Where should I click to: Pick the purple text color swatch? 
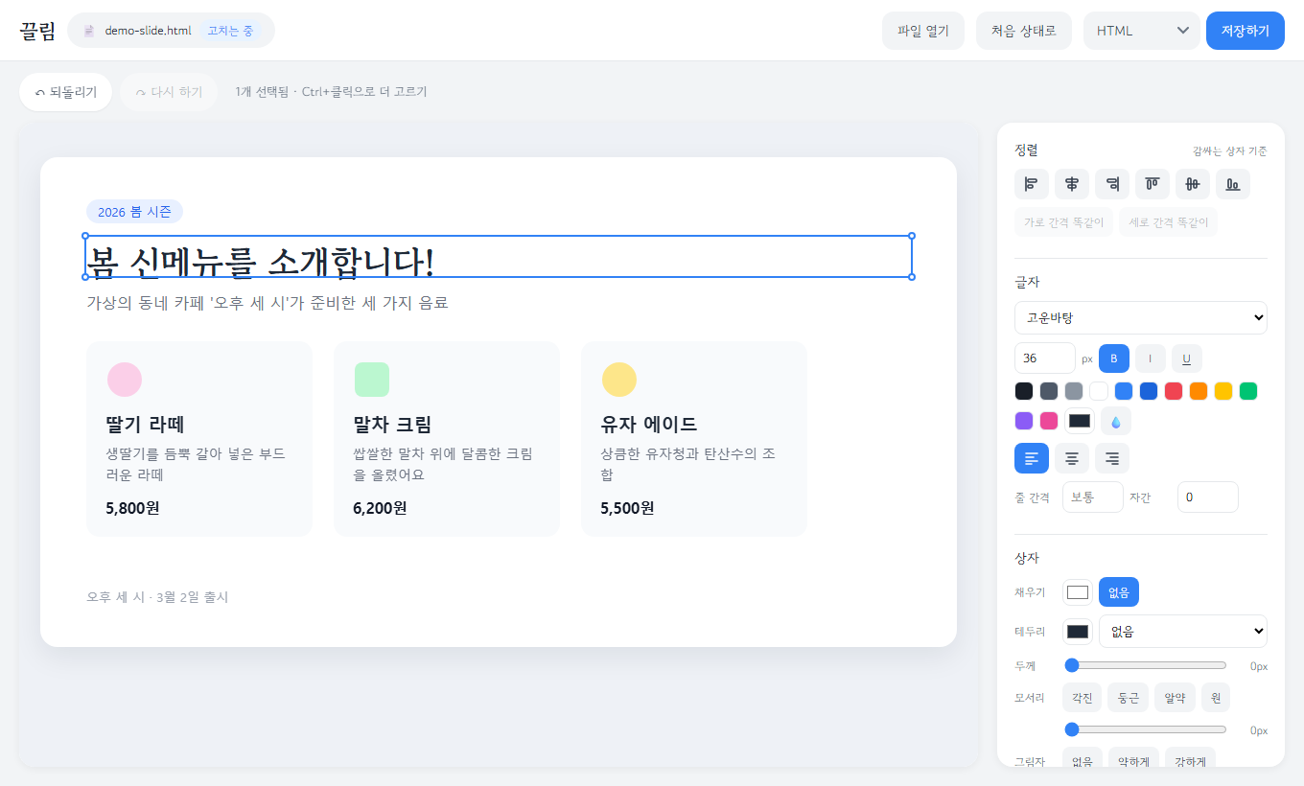1024,420
